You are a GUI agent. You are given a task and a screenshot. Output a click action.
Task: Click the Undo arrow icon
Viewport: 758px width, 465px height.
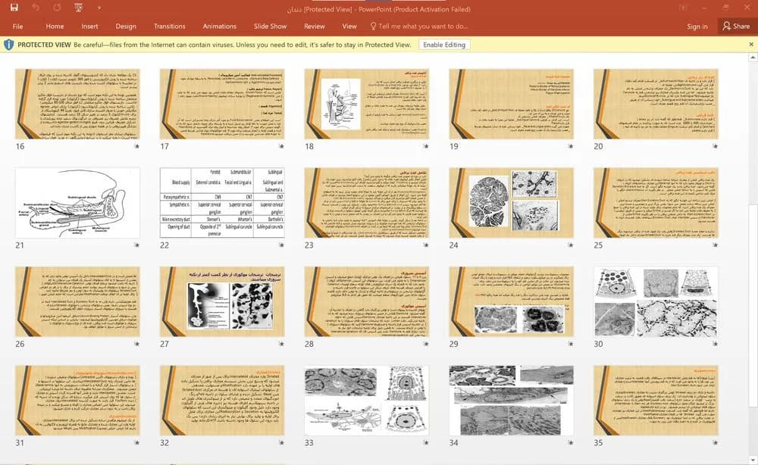click(x=36, y=8)
